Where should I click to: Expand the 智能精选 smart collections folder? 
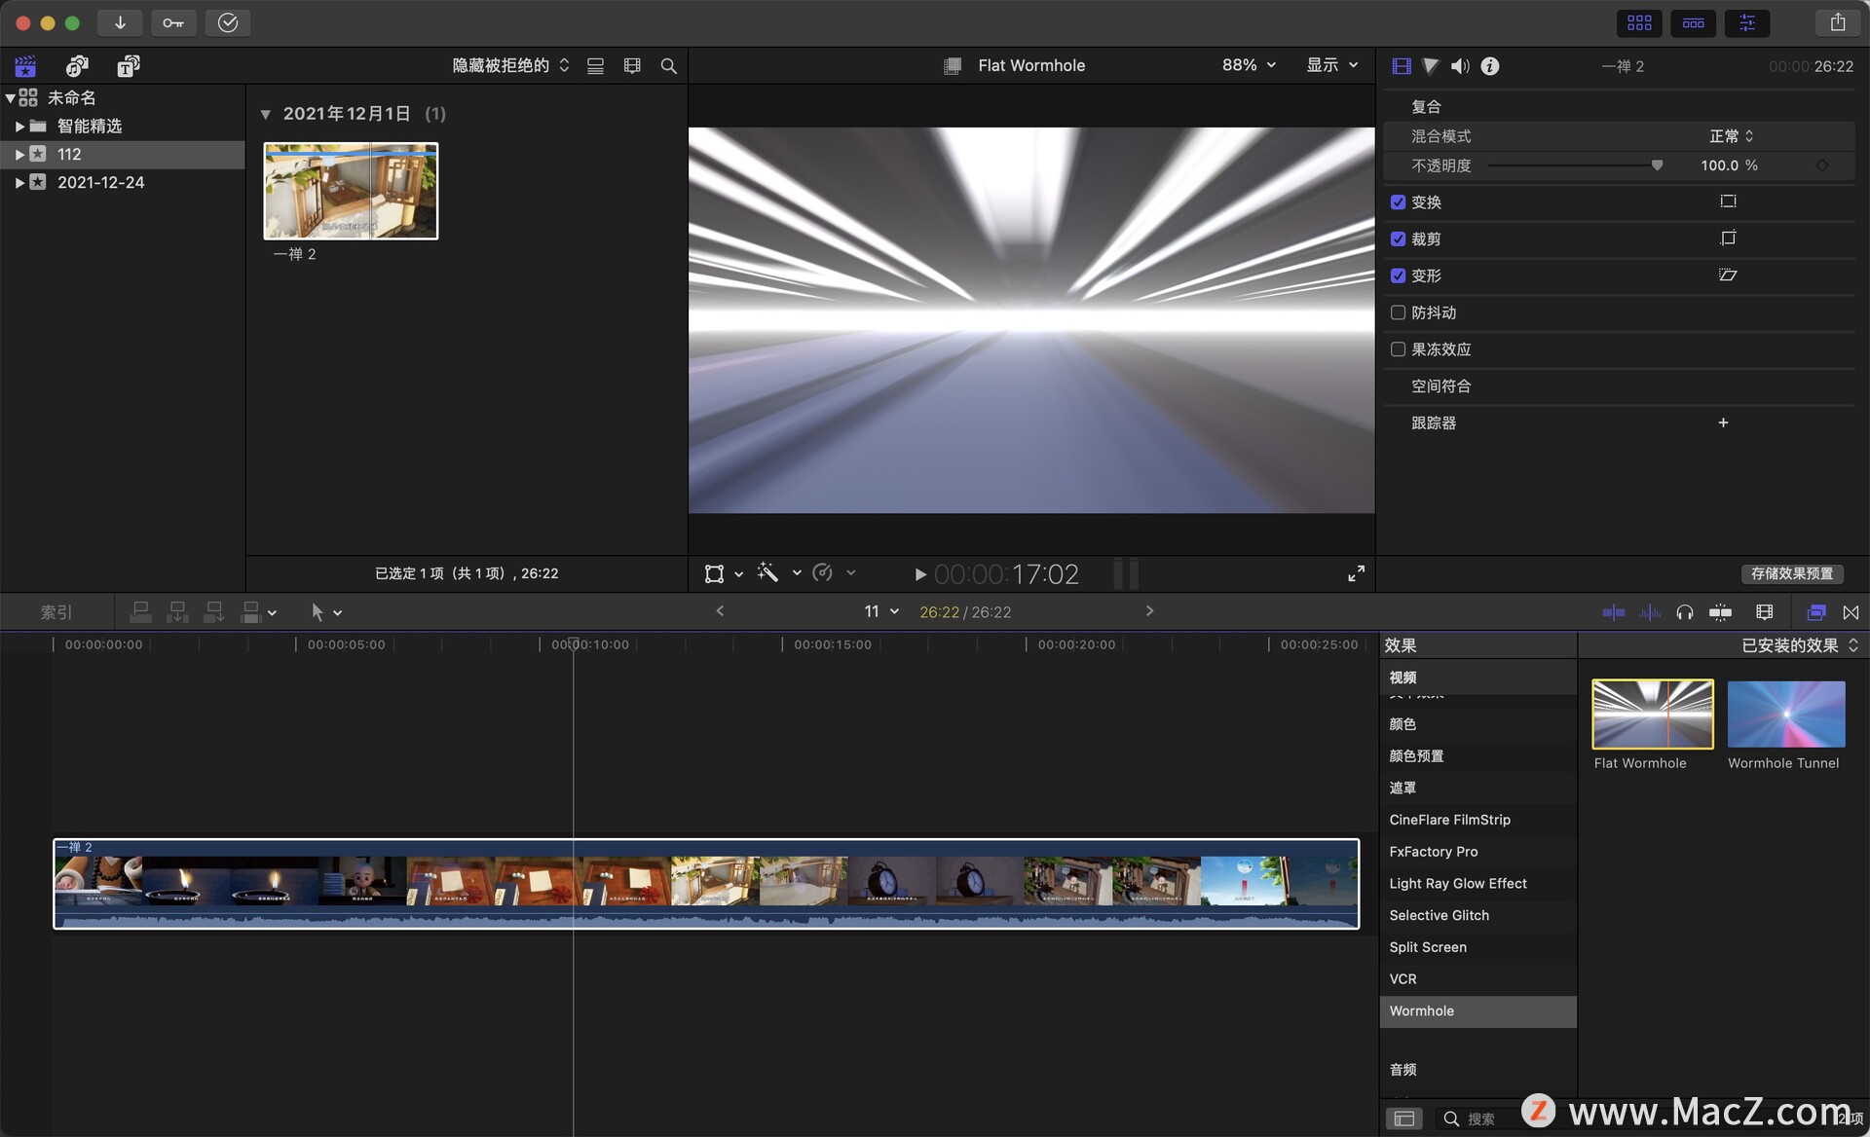(19, 126)
